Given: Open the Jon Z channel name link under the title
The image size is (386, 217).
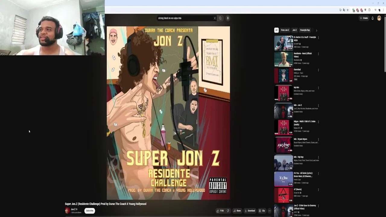Looking at the screenshot, I should click(73, 209).
